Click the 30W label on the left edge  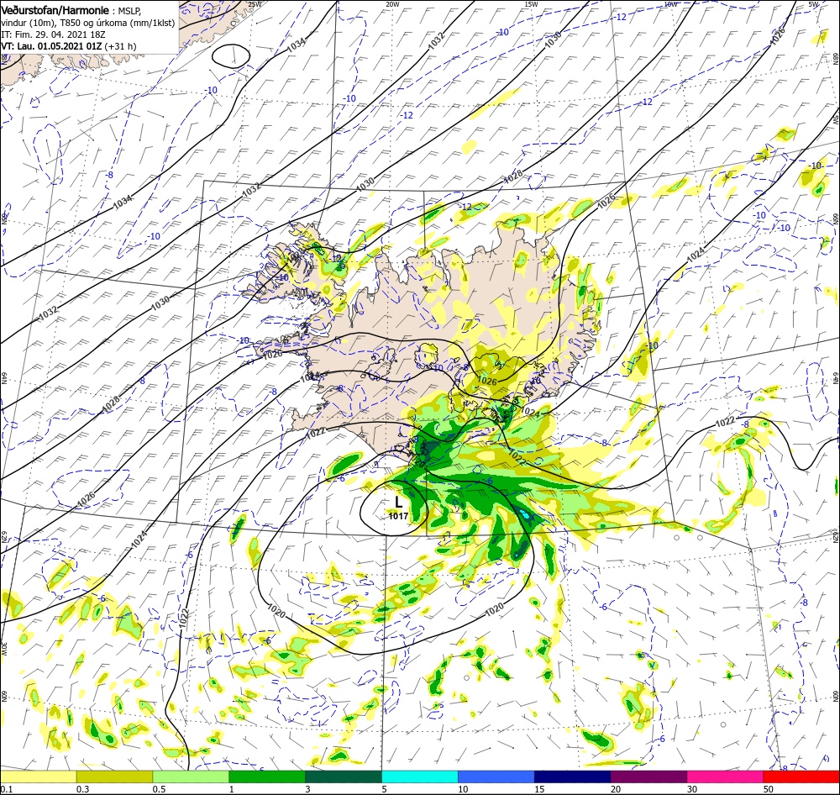click(x=3, y=650)
